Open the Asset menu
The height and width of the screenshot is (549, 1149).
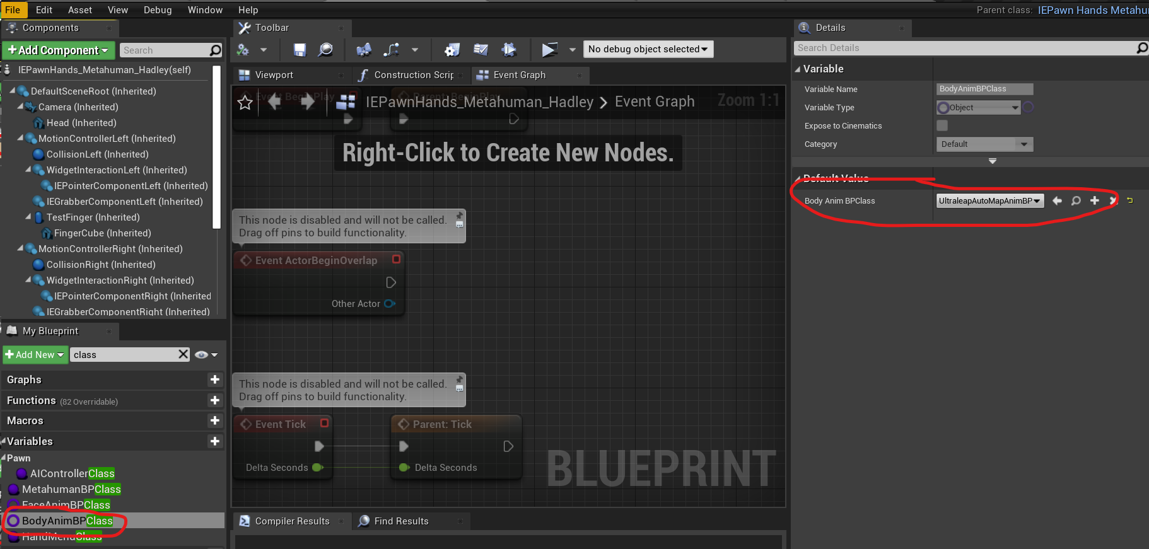[x=80, y=9]
